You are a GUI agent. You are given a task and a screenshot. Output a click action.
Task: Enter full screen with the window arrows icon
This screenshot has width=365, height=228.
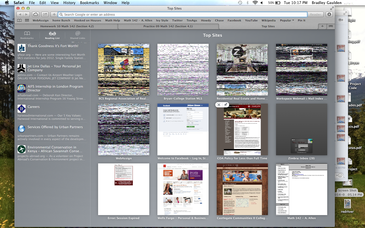pos(332,8)
